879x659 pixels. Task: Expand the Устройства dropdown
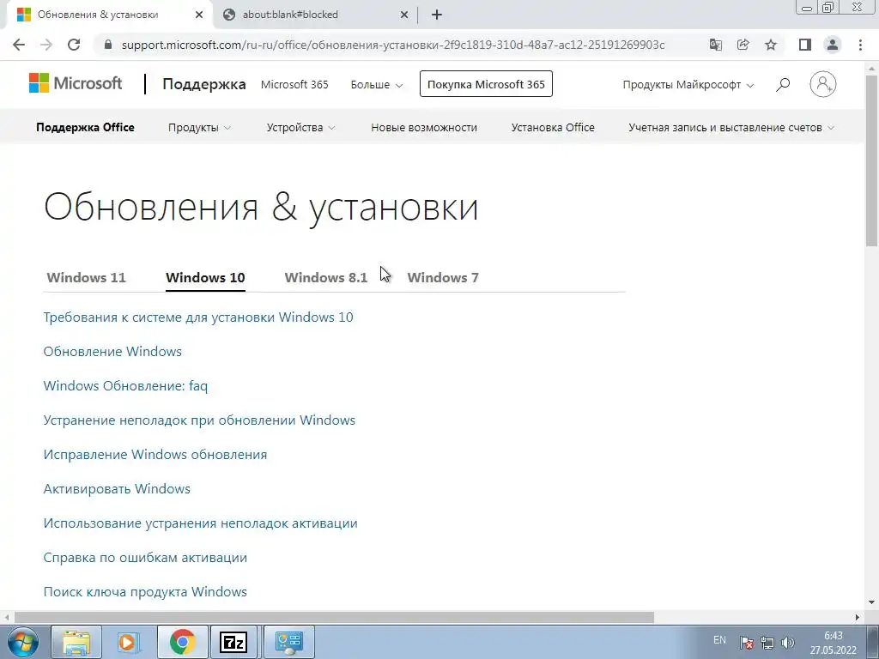point(300,127)
